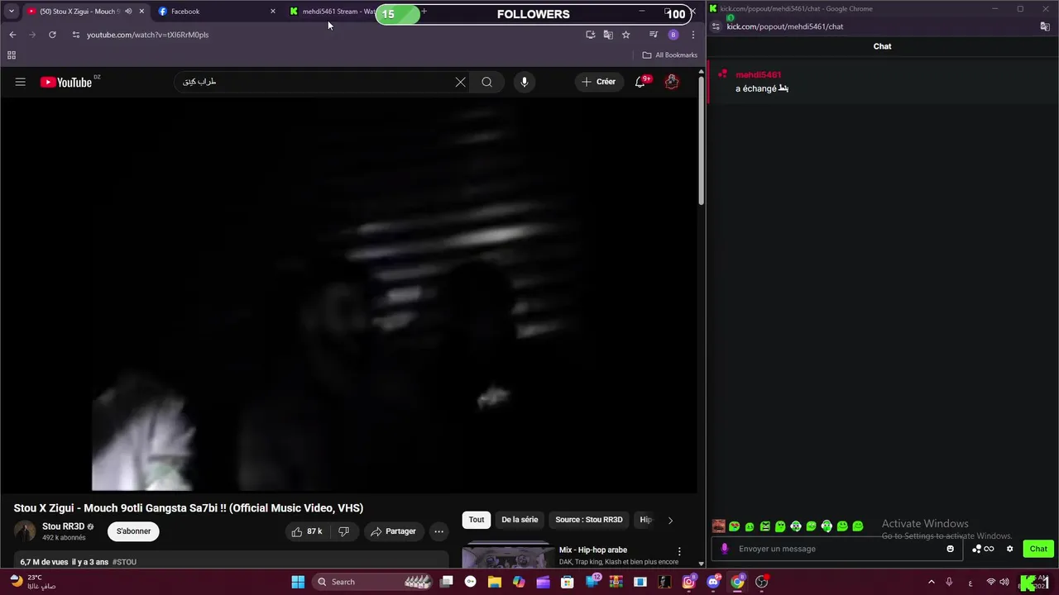The width and height of the screenshot is (1059, 595).
Task: Open emoji picker in chat input
Action: point(950,549)
